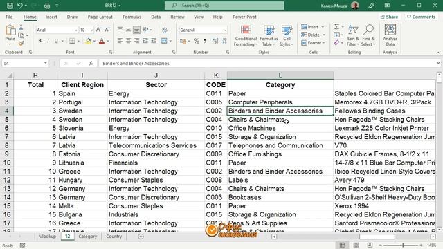Open the Vlookup sheet tab

point(47,237)
